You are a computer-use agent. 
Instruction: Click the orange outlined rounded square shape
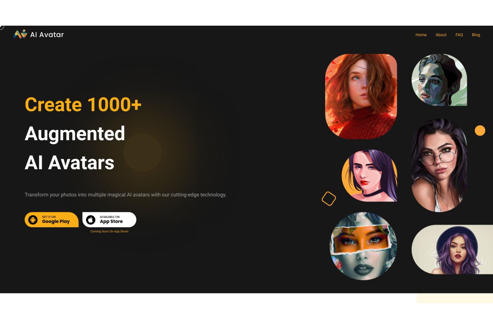(x=329, y=199)
